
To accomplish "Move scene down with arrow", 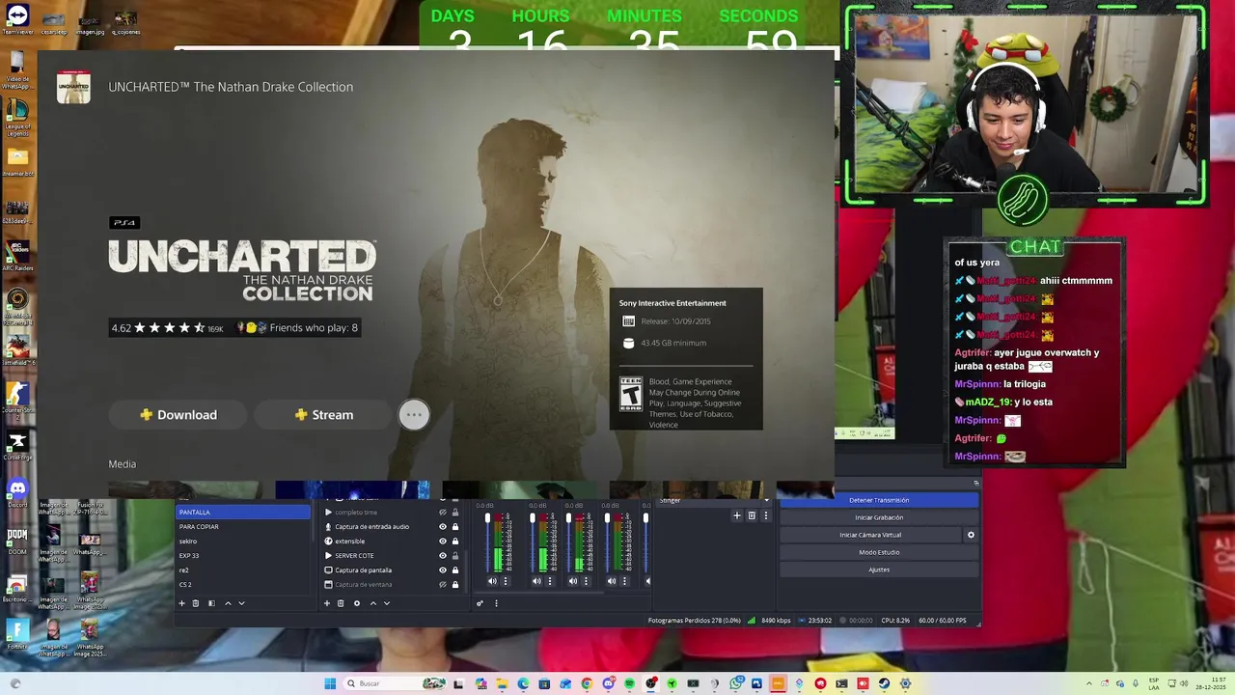I will [241, 603].
